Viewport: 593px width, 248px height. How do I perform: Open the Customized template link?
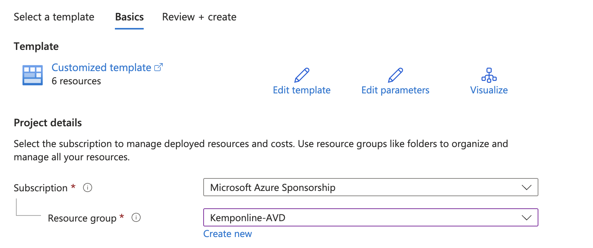tap(102, 67)
